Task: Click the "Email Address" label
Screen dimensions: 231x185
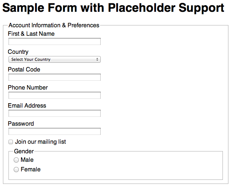Action: pos(27,106)
